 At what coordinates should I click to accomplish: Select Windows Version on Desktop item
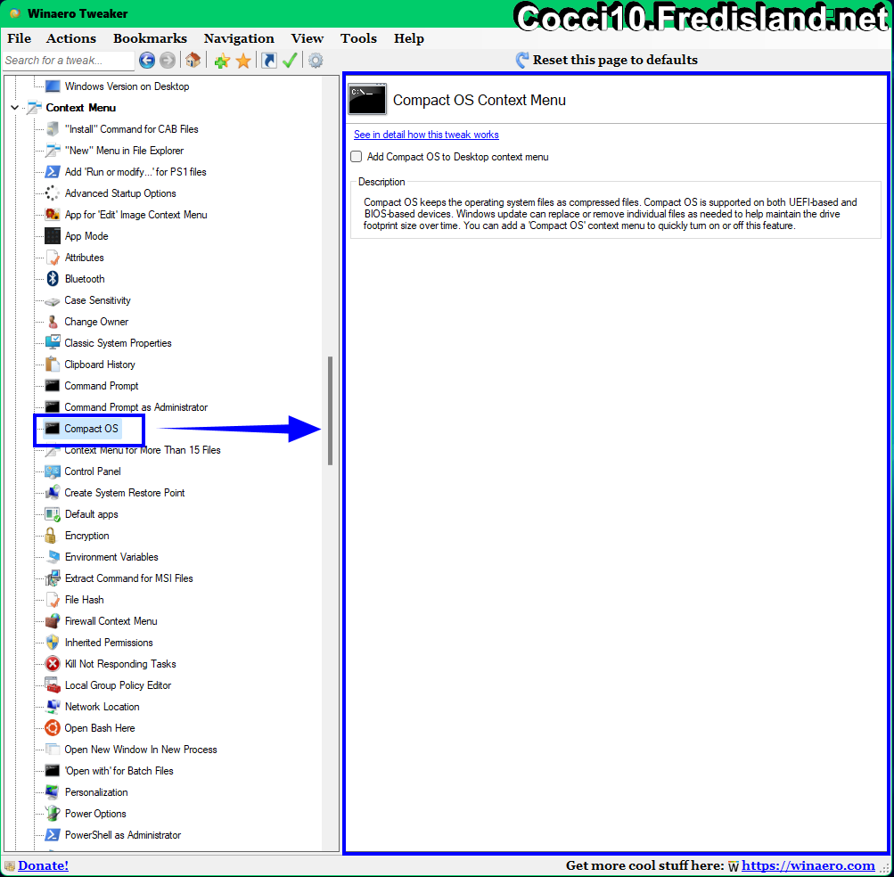[x=127, y=86]
